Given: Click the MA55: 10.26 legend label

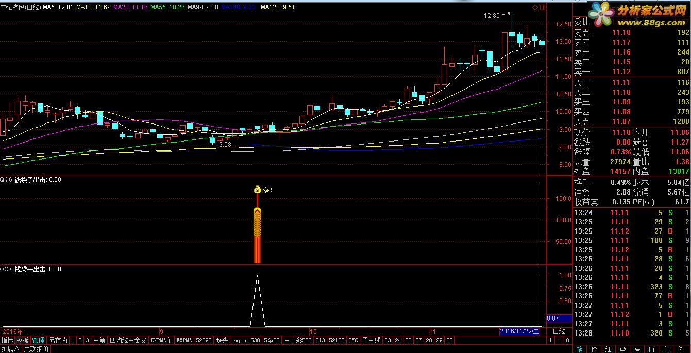Looking at the screenshot, I should [167, 8].
